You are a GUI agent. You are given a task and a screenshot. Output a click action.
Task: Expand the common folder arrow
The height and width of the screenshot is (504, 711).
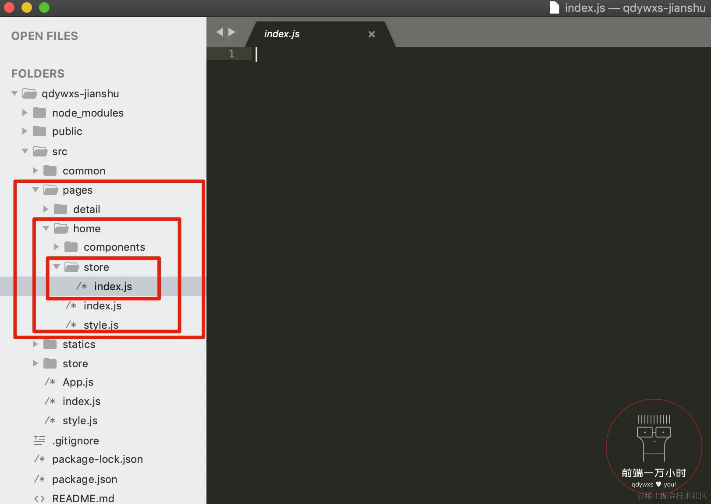(35, 170)
